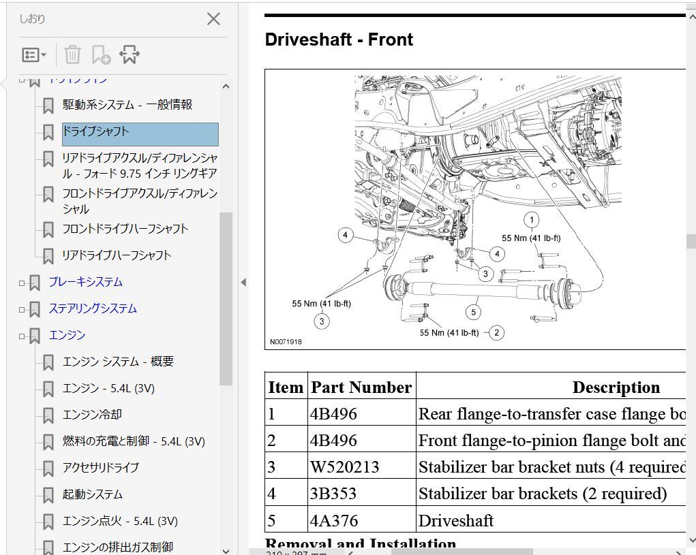Open the ステアリングシステム bookmark

[93, 309]
